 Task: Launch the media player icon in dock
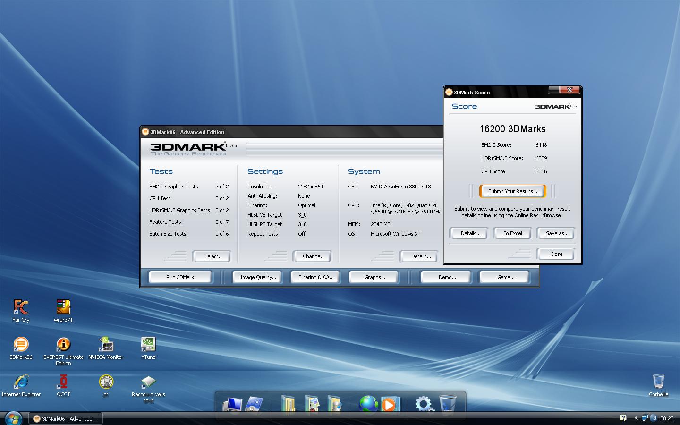pos(390,404)
